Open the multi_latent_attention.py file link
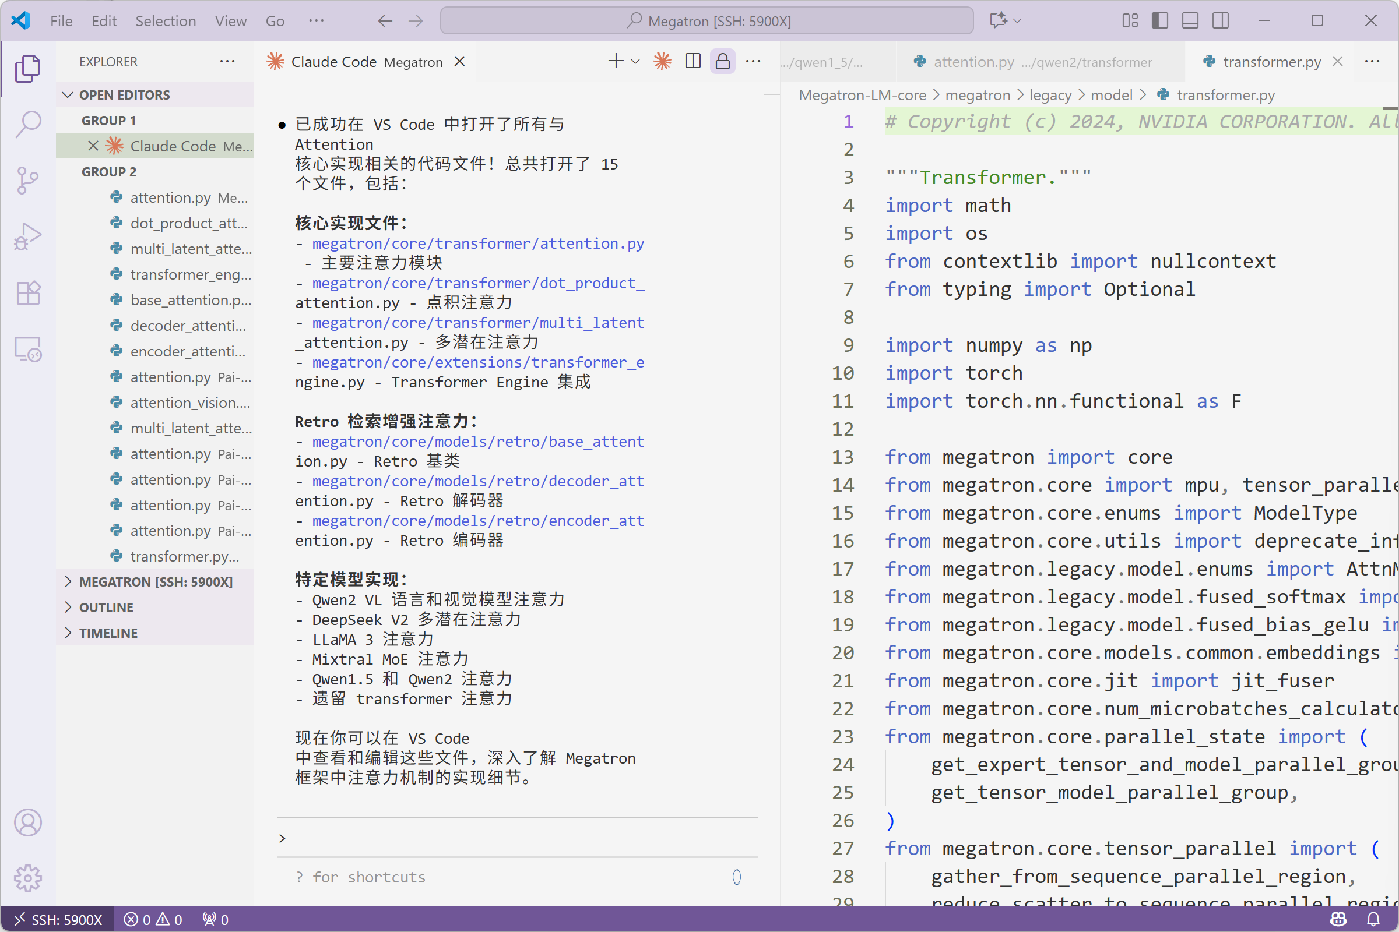 coord(478,322)
